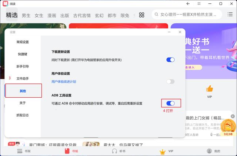Go to 书架 bookshelf tab
Screen dimensions: 237x156
24,151
